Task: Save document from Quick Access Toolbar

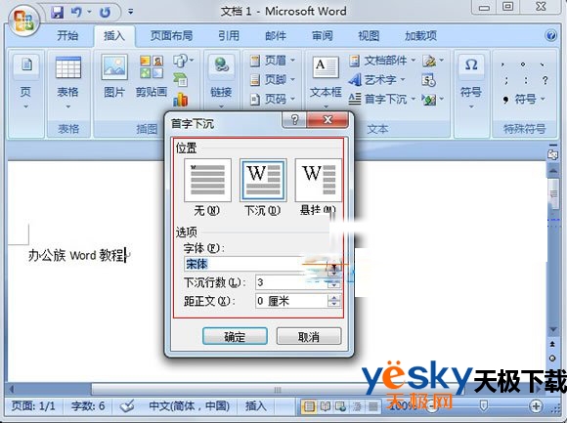Action: pos(57,12)
